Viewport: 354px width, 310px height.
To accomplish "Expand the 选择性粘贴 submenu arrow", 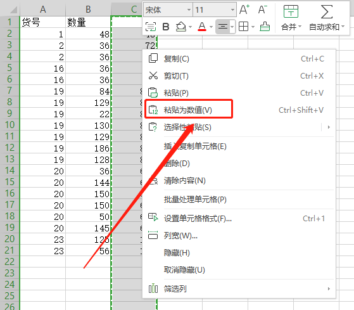I will [x=329, y=127].
